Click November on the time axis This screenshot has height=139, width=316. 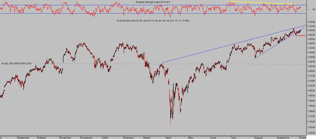click(66, 138)
